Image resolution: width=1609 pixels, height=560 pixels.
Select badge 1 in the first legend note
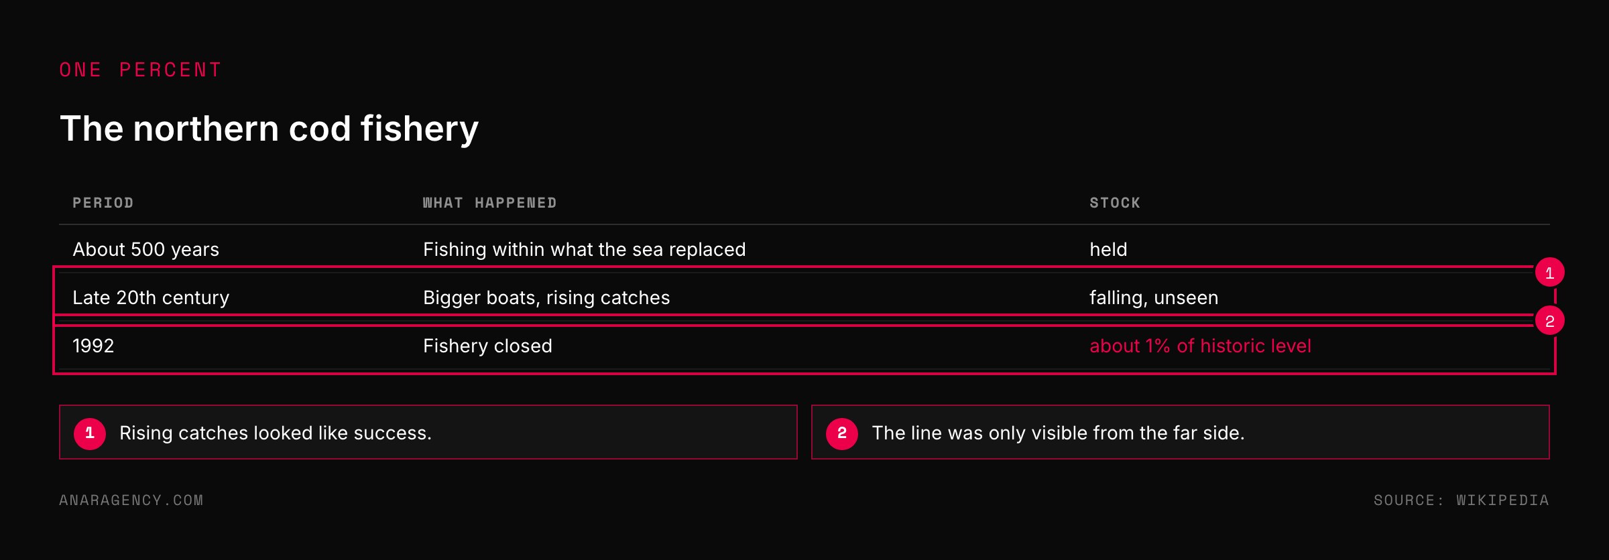(90, 433)
